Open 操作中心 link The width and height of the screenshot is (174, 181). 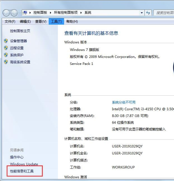click(17, 157)
